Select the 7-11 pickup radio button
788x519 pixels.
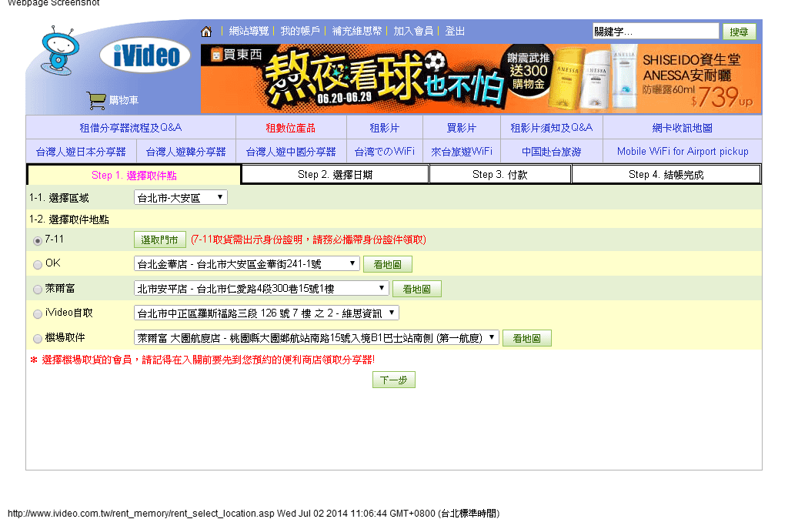tap(37, 239)
